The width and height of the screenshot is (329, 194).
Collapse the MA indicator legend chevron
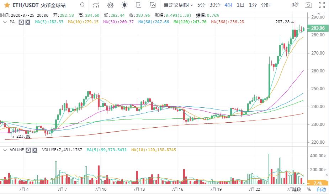click(5, 22)
